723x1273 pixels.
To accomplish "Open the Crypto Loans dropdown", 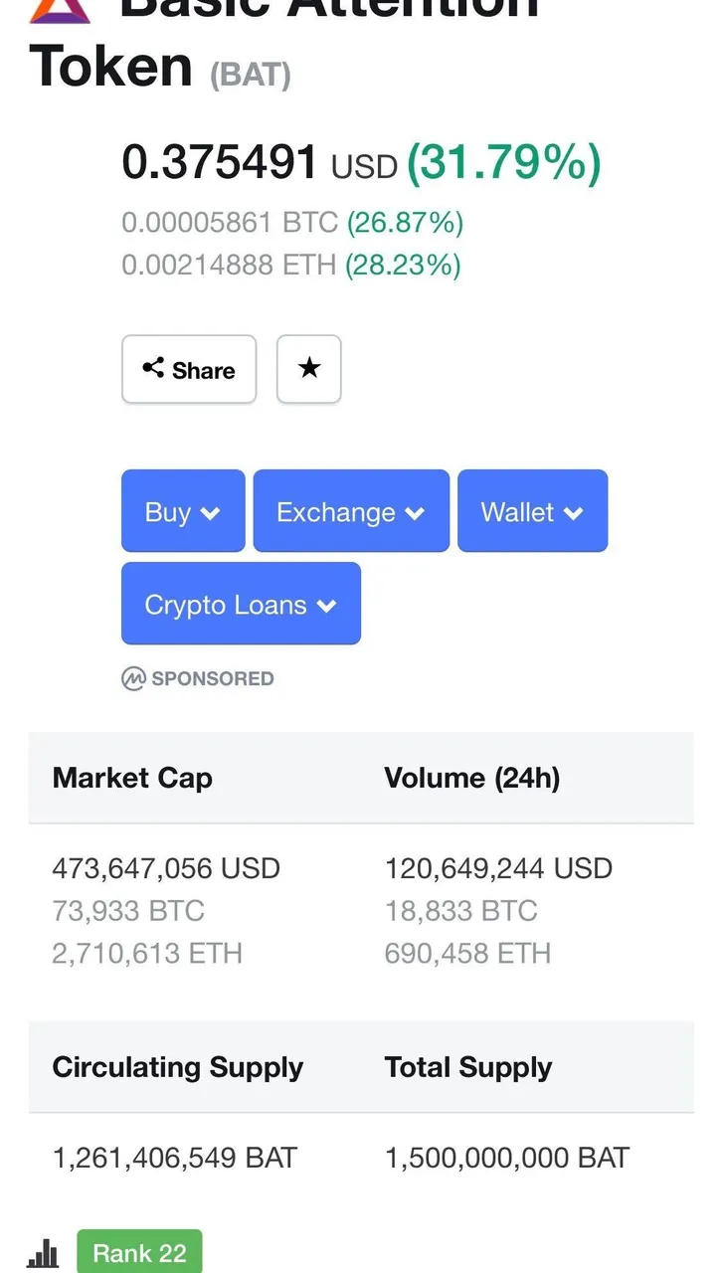I will pos(241,604).
